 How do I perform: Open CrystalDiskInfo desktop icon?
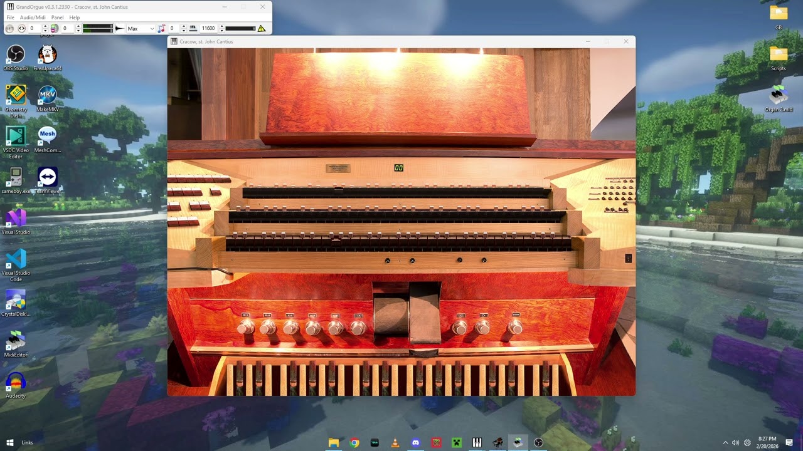click(16, 303)
